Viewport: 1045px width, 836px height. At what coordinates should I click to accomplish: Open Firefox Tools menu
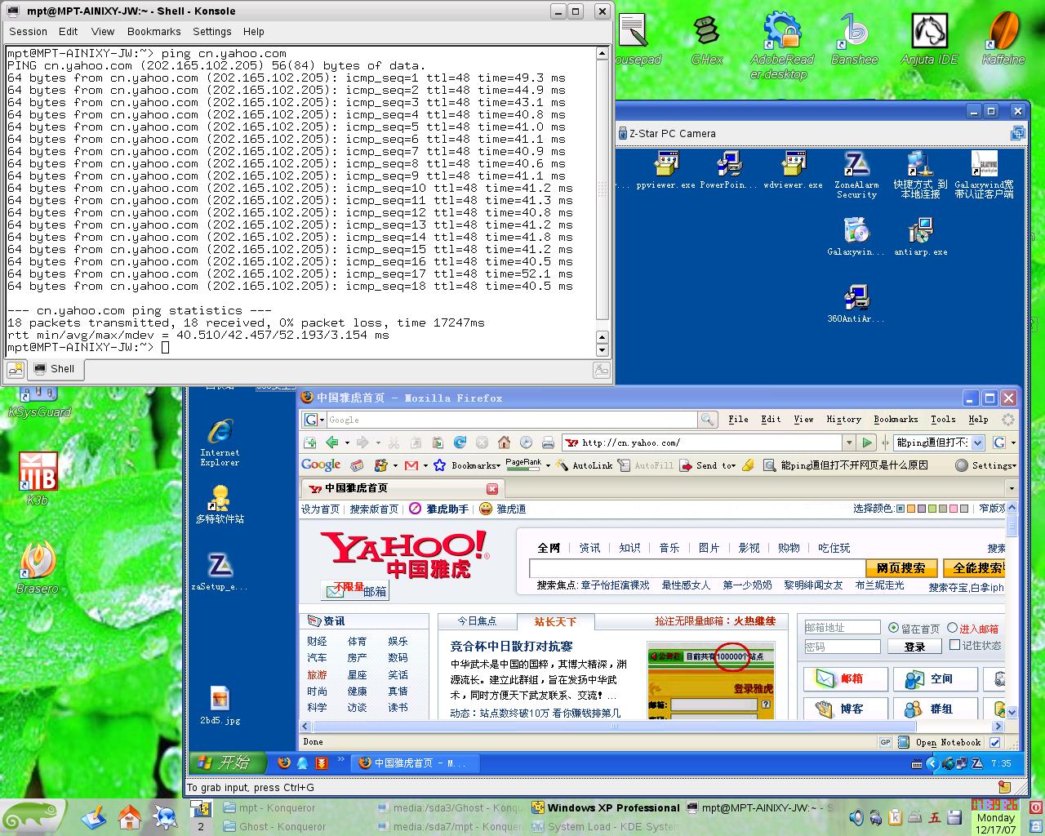[943, 419]
